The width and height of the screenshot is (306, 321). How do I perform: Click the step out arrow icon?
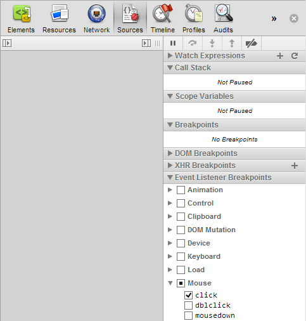[232, 43]
